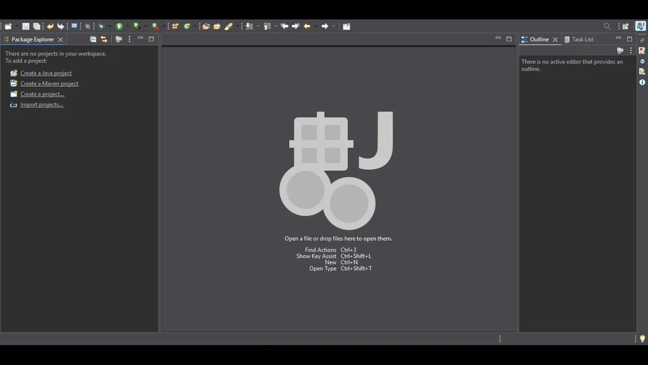Click the magnifier search icon at top right
Screen dimensions: 648x365
(x=607, y=26)
